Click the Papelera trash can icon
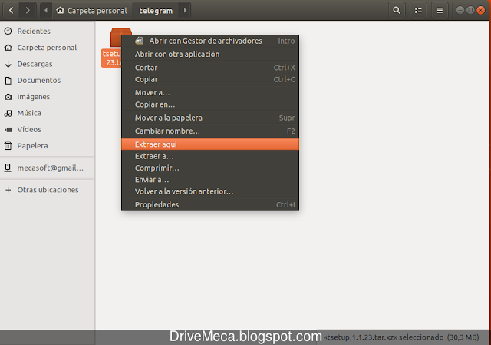Image resolution: width=491 pixels, height=345 pixels. point(8,145)
